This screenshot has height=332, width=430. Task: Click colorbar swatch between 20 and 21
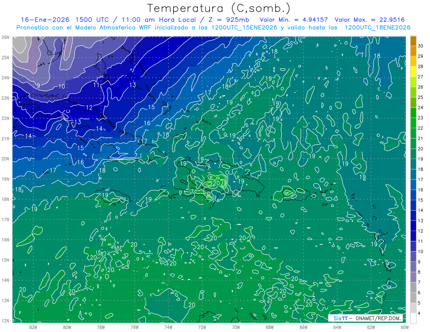(413, 144)
